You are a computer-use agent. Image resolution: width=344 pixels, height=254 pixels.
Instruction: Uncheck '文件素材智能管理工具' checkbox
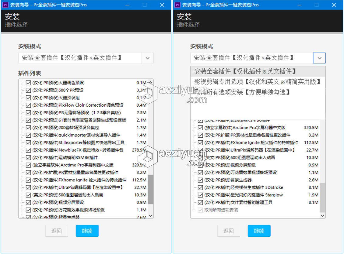coord(200,203)
